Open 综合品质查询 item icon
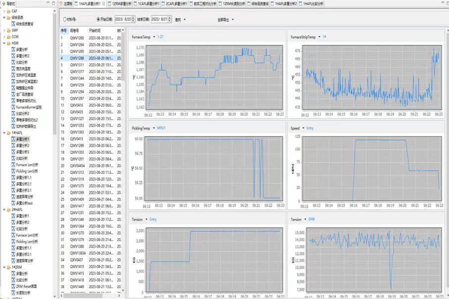 [x=13, y=24]
